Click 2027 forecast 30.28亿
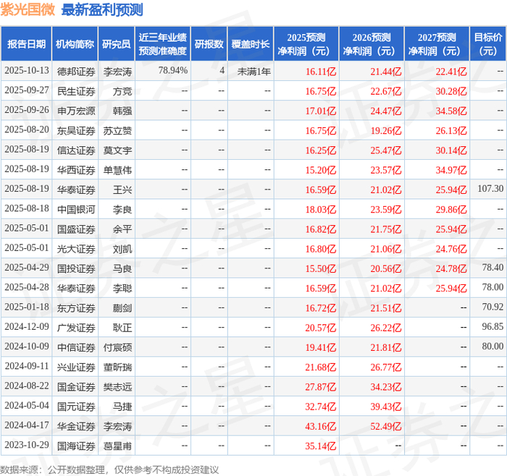Viewport: 507px width, 476px height. [451, 91]
